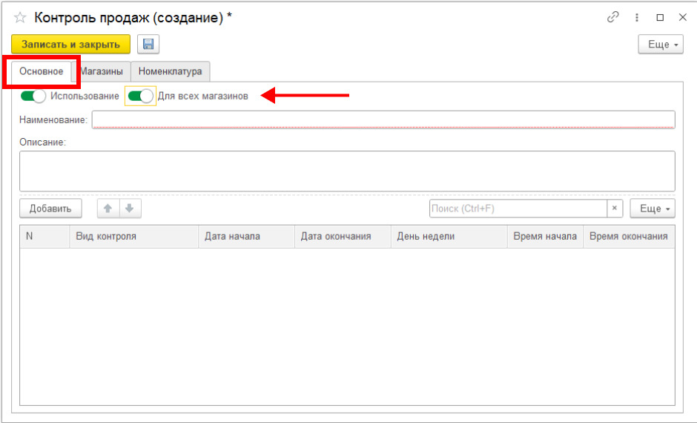This screenshot has height=423, width=697.
Task: Open the Номенклатура tab
Action: (x=171, y=71)
